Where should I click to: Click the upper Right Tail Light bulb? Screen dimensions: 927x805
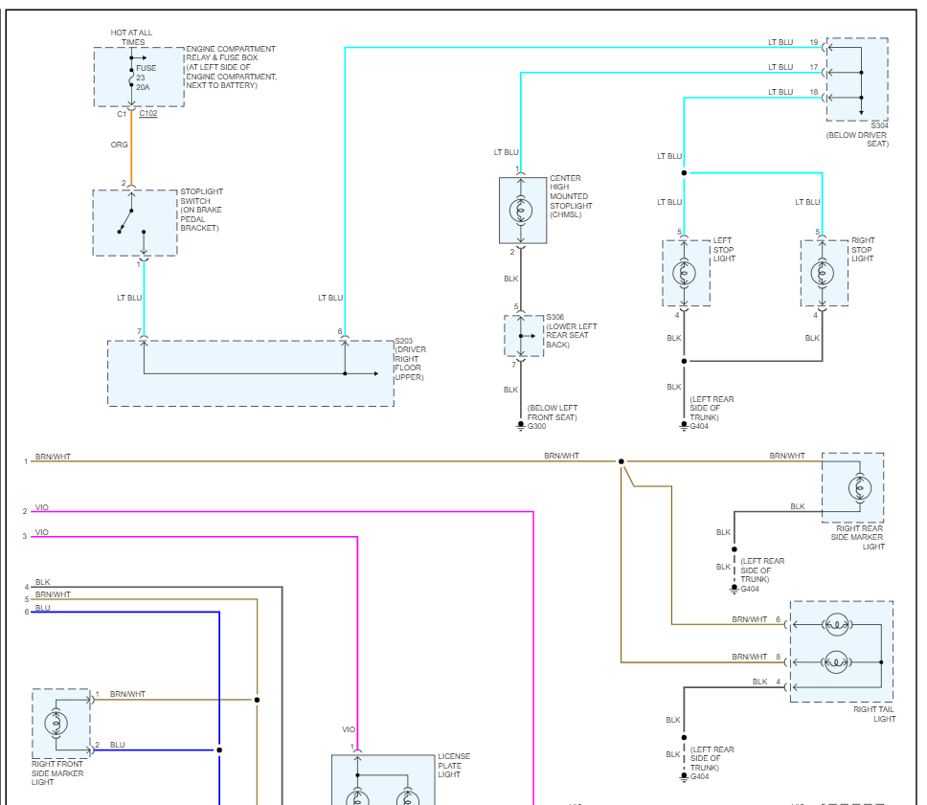pyautogui.click(x=837, y=624)
